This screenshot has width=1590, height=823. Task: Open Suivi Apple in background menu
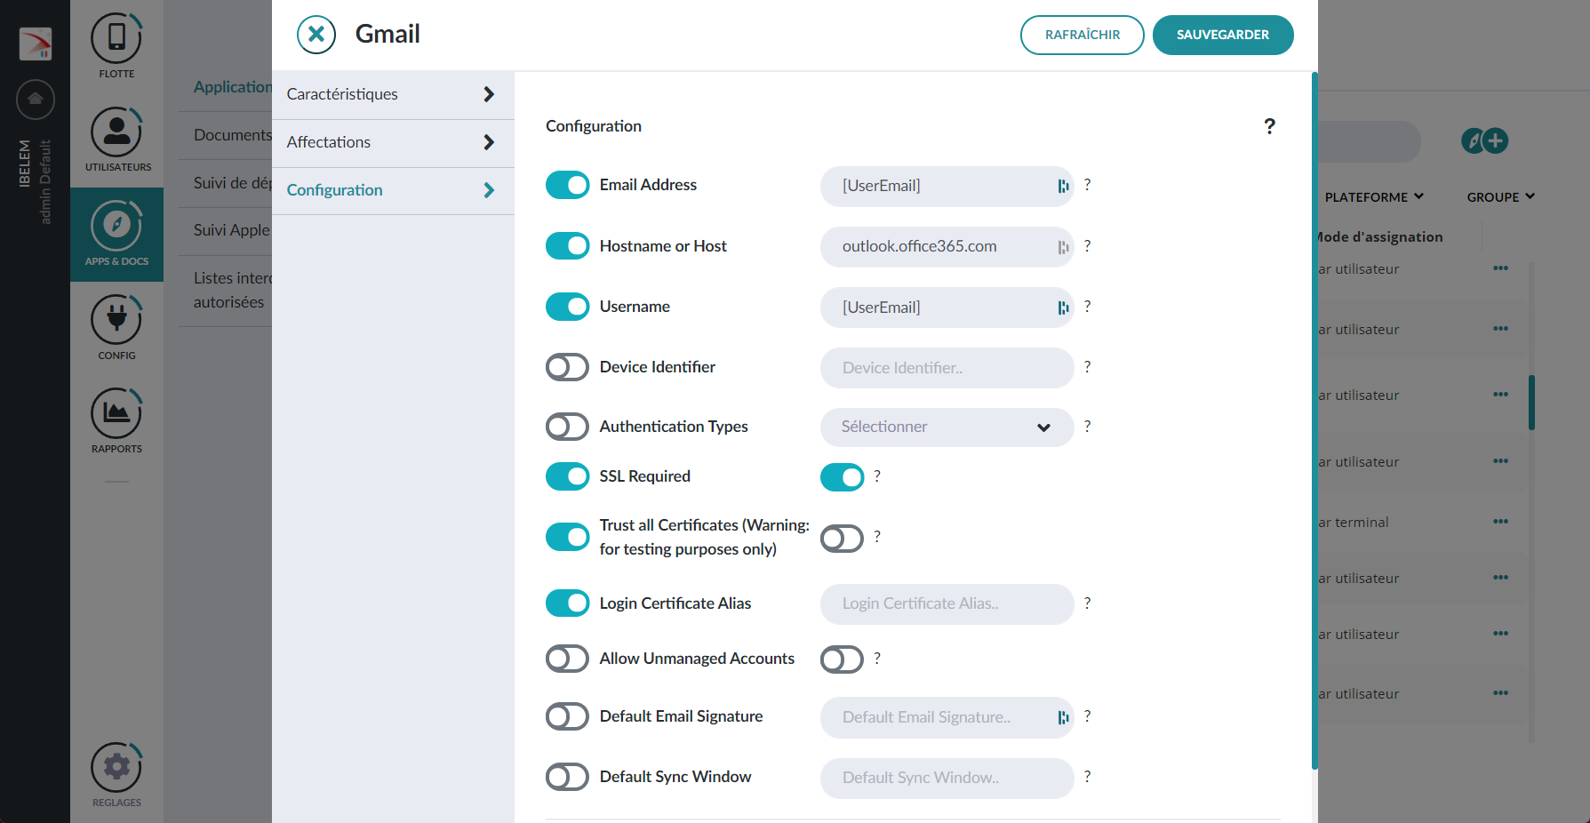click(x=232, y=230)
